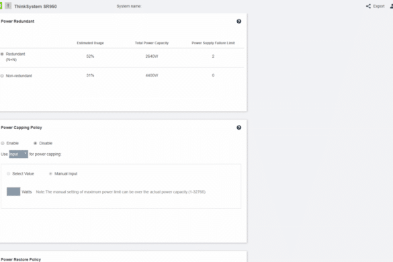
Task: Click the Power Supply Failure Limit header
Action: 213,43
